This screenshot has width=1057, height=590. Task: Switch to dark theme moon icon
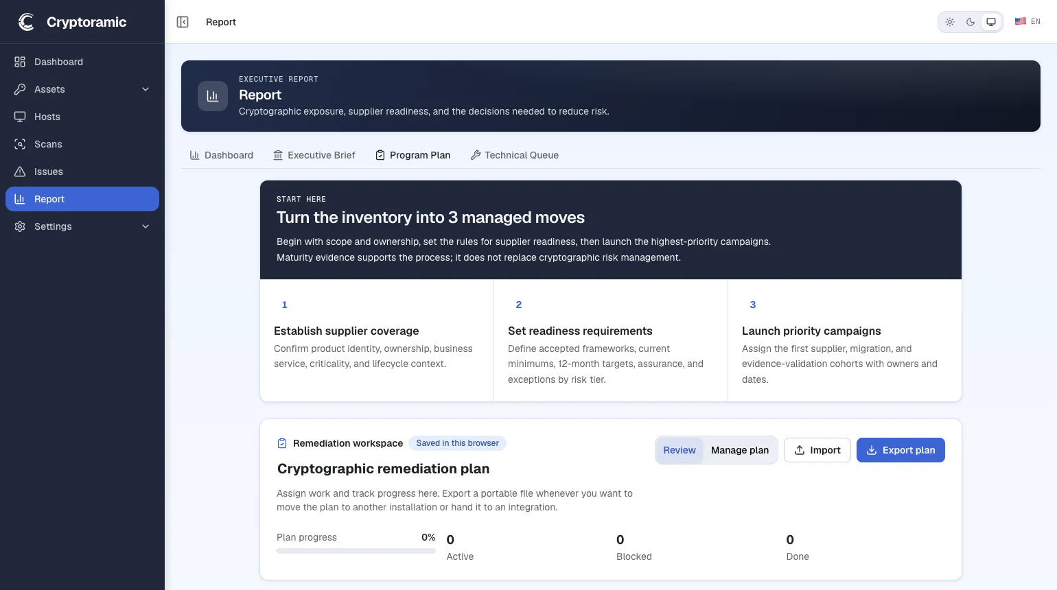click(x=971, y=22)
